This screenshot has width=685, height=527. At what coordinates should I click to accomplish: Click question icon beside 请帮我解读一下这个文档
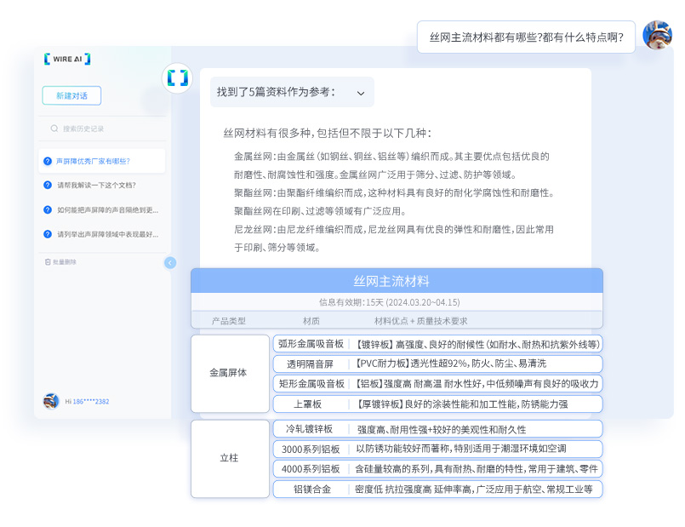click(48, 185)
